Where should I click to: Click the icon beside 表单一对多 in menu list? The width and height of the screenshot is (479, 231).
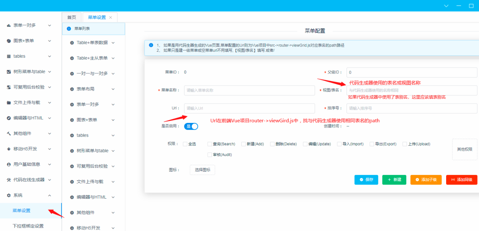72,104
